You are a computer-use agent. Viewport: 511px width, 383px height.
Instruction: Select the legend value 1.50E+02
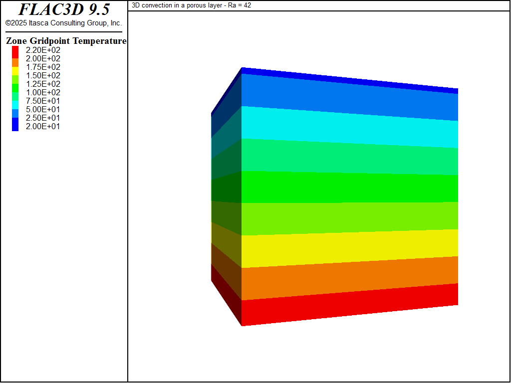pos(43,76)
